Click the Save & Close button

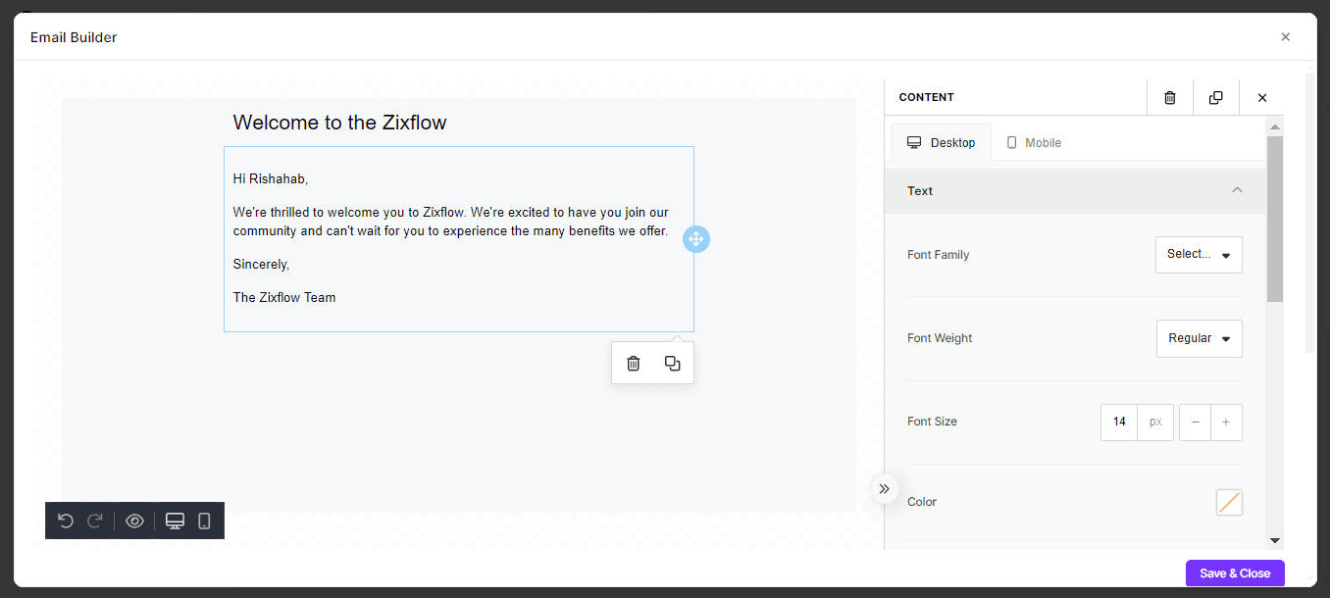click(1234, 573)
